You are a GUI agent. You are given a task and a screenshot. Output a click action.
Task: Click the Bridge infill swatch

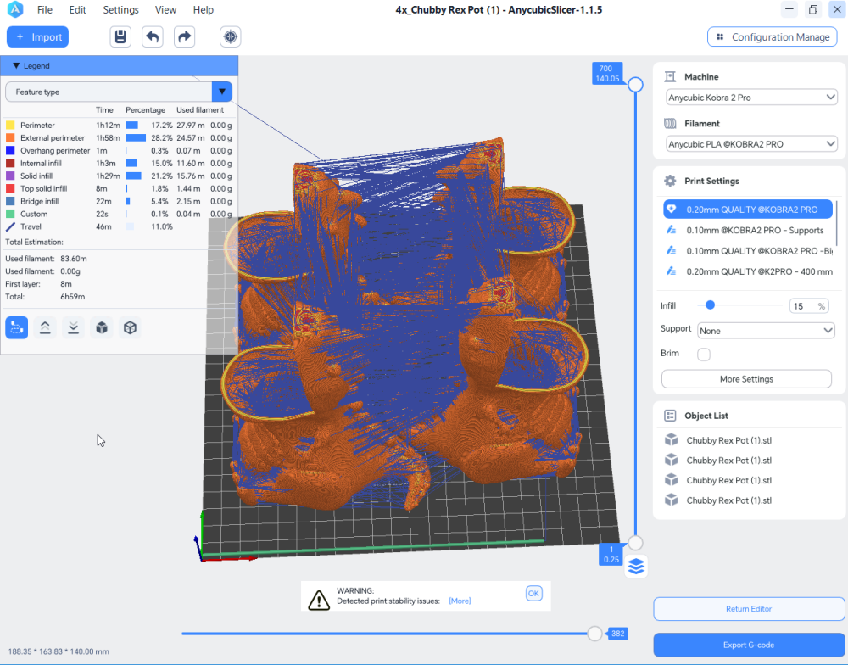point(10,201)
